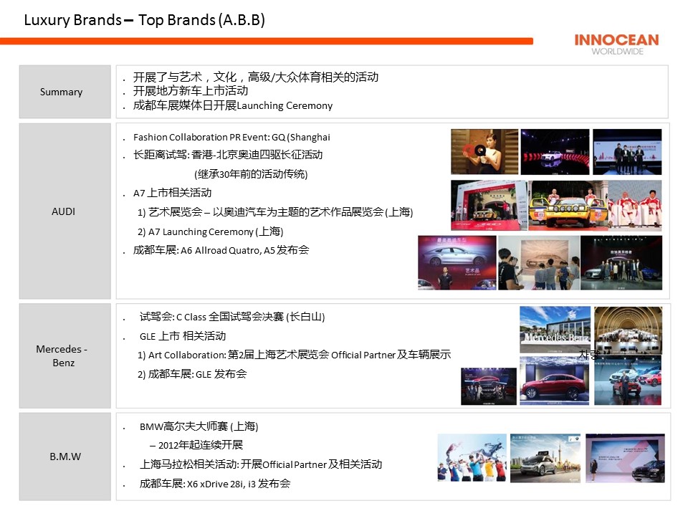Click the BMW i3 city skyline photo
The height and width of the screenshot is (516, 688).
point(545,457)
